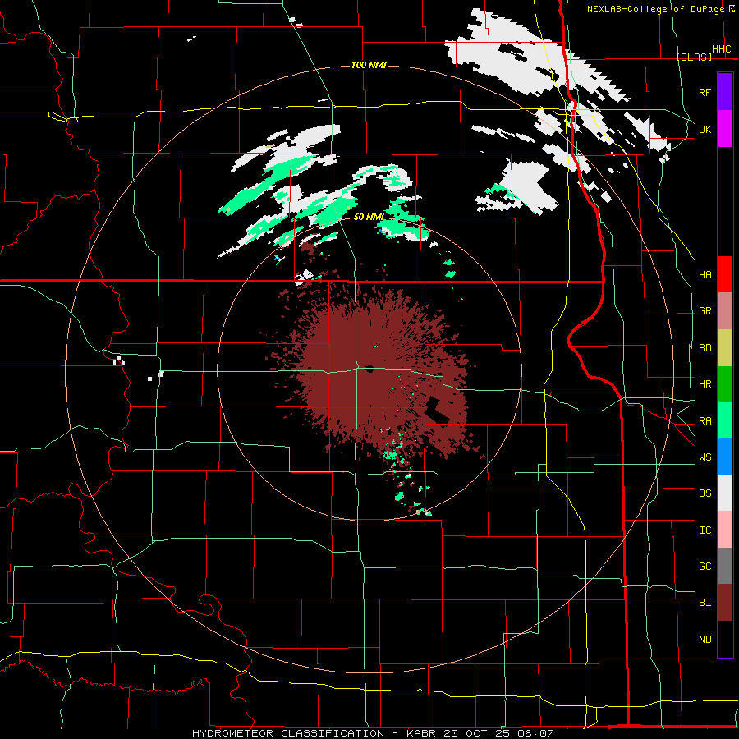Click the white DS legend swatch
Viewport: 739px width, 739px height.
point(725,493)
